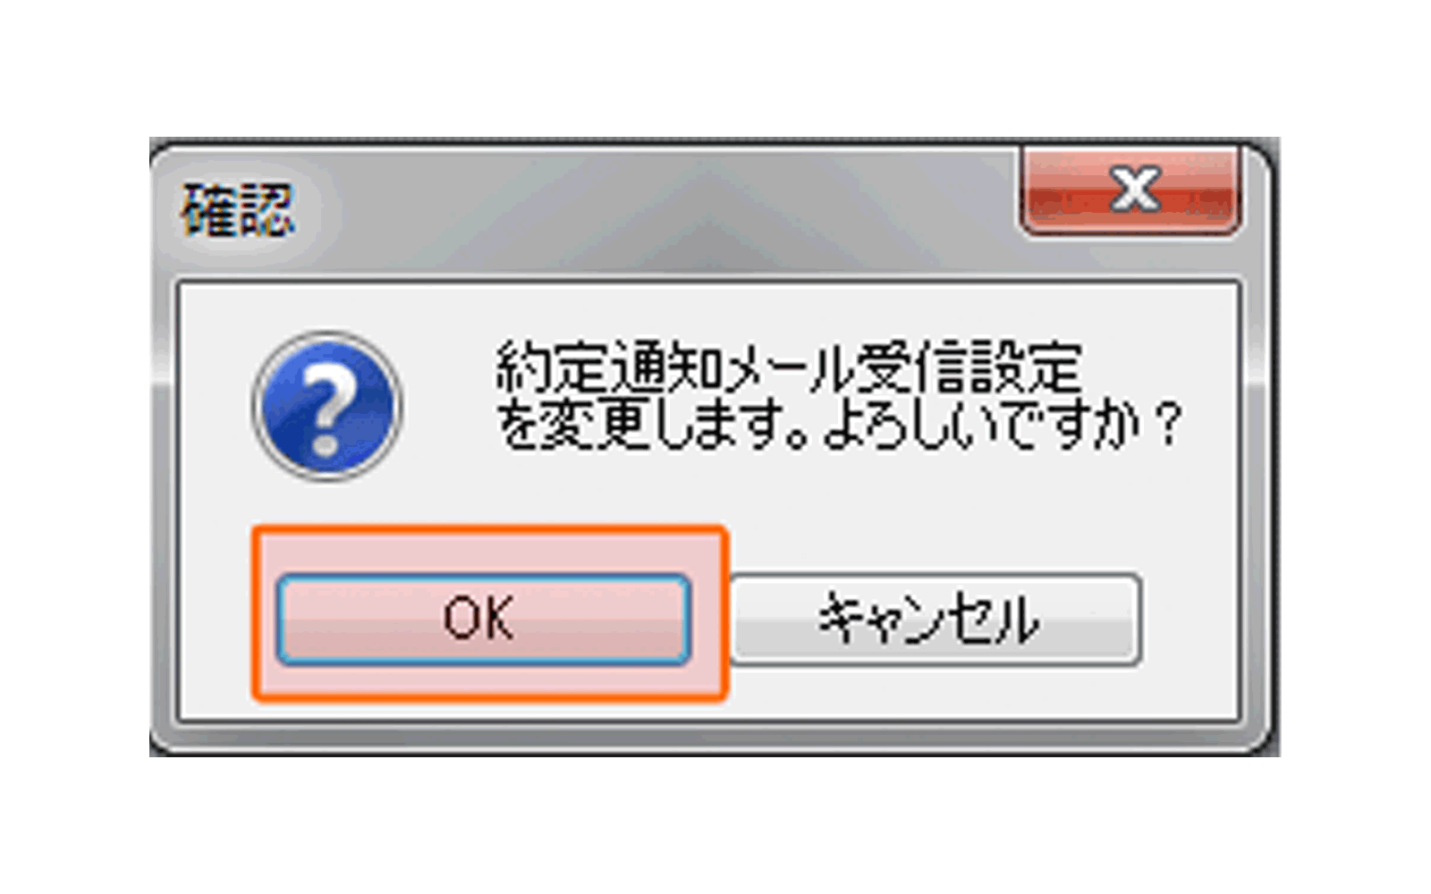The height and width of the screenshot is (894, 1431).
Task: Click the 確認 title text
Action: click(238, 210)
